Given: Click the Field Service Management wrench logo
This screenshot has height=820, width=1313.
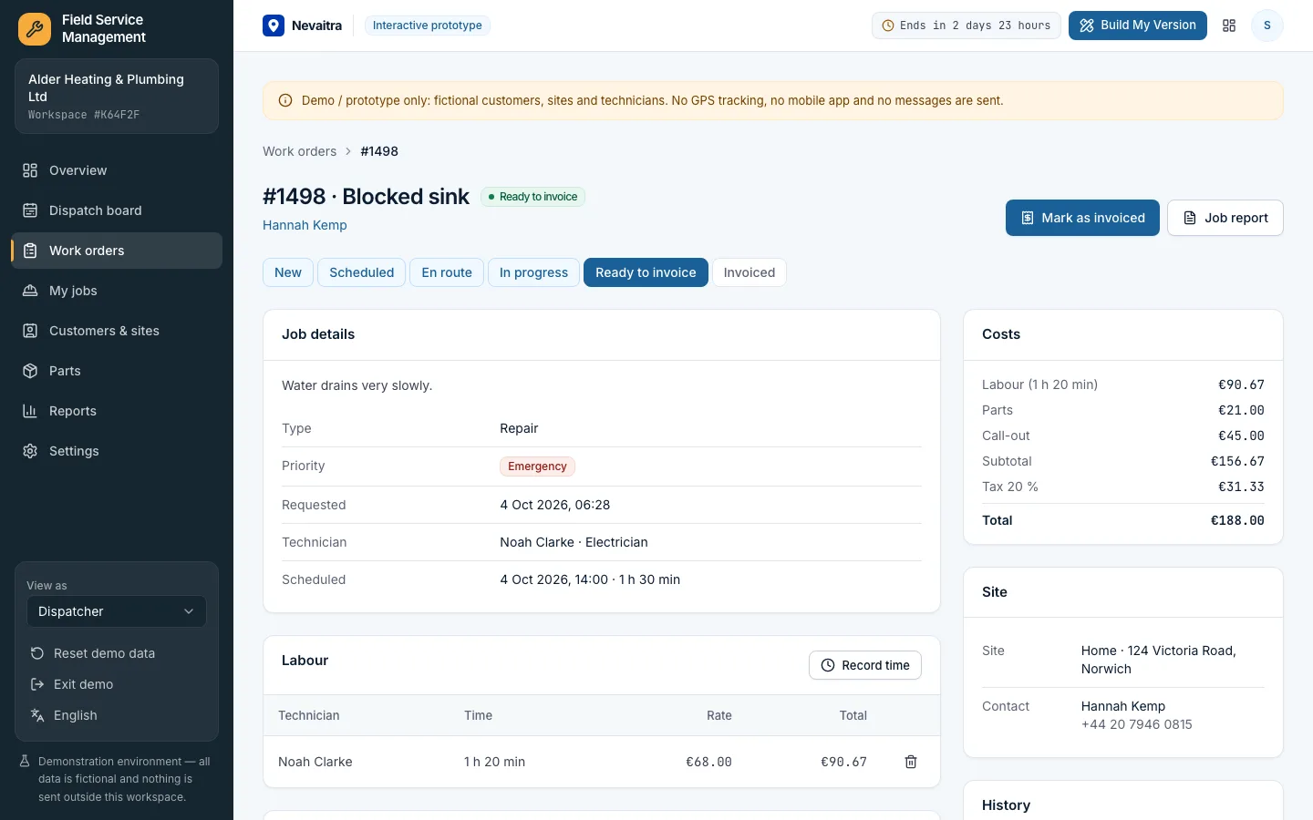Looking at the screenshot, I should coord(35,29).
